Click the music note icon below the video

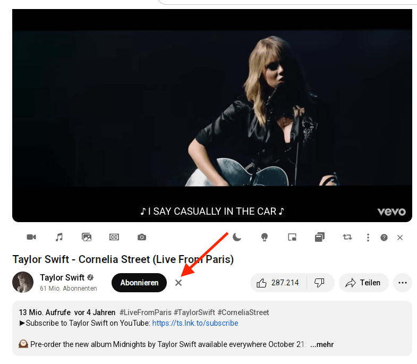tap(59, 237)
